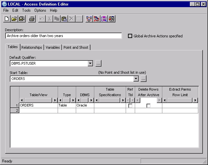The height and width of the screenshot is (165, 208).
Task: Click the Extract Parms horizontal scrollbar track
Action: pyautogui.click(x=180, y=100)
